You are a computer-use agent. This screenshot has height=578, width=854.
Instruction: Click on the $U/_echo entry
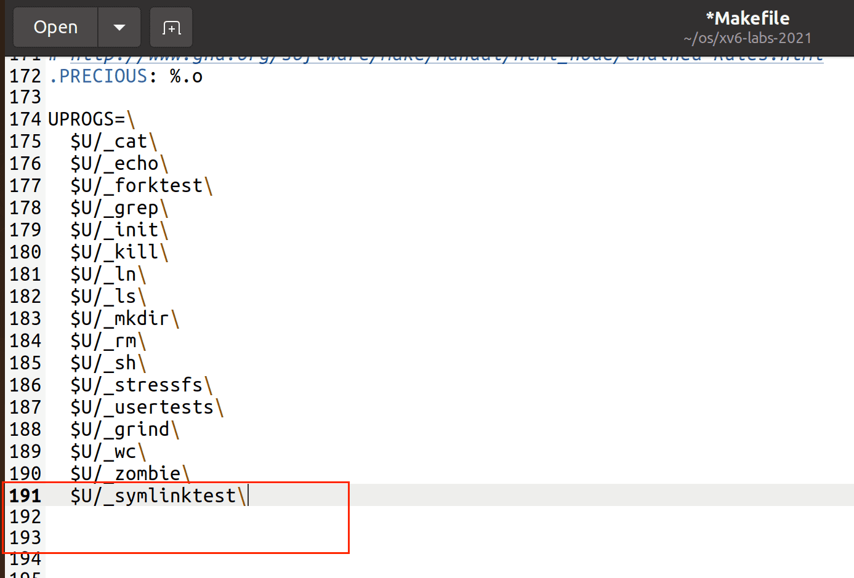[115, 164]
